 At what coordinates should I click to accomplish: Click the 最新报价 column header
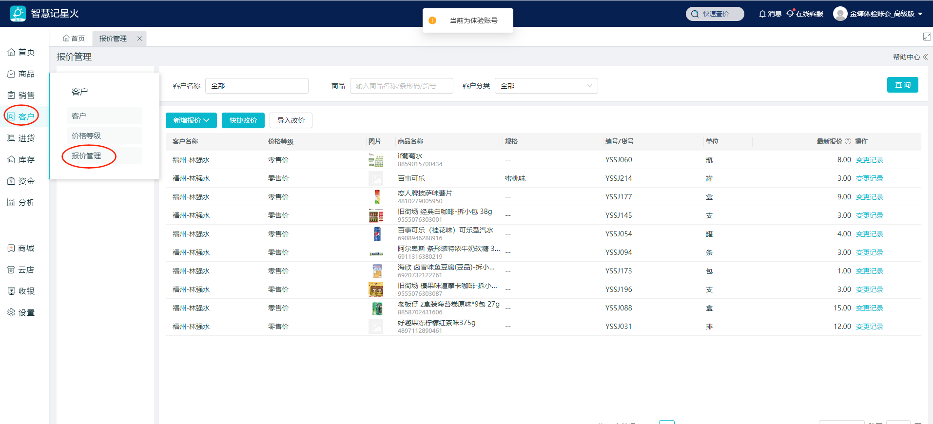[829, 141]
